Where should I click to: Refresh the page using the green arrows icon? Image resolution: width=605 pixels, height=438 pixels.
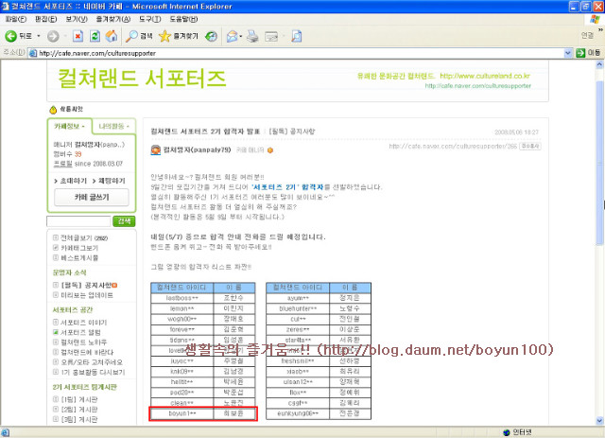(95, 36)
